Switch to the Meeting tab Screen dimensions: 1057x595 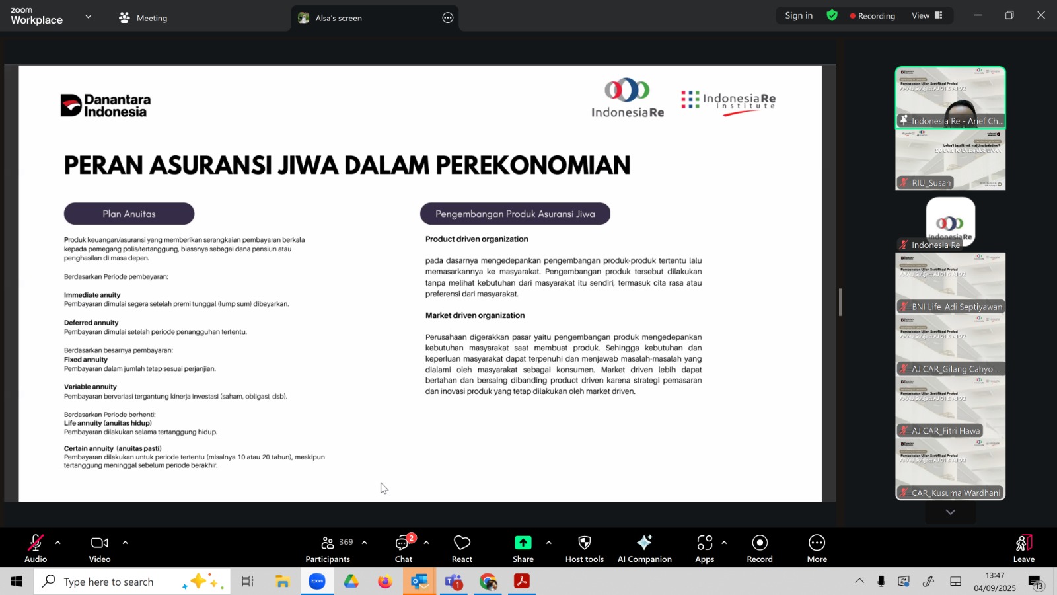coord(143,18)
